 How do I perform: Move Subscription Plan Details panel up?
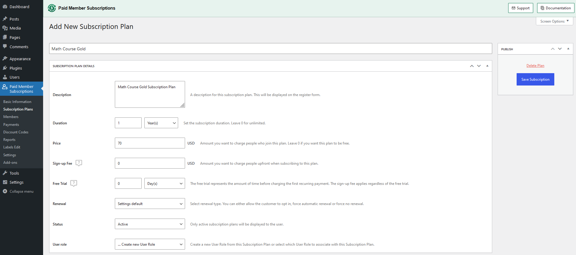pos(472,66)
